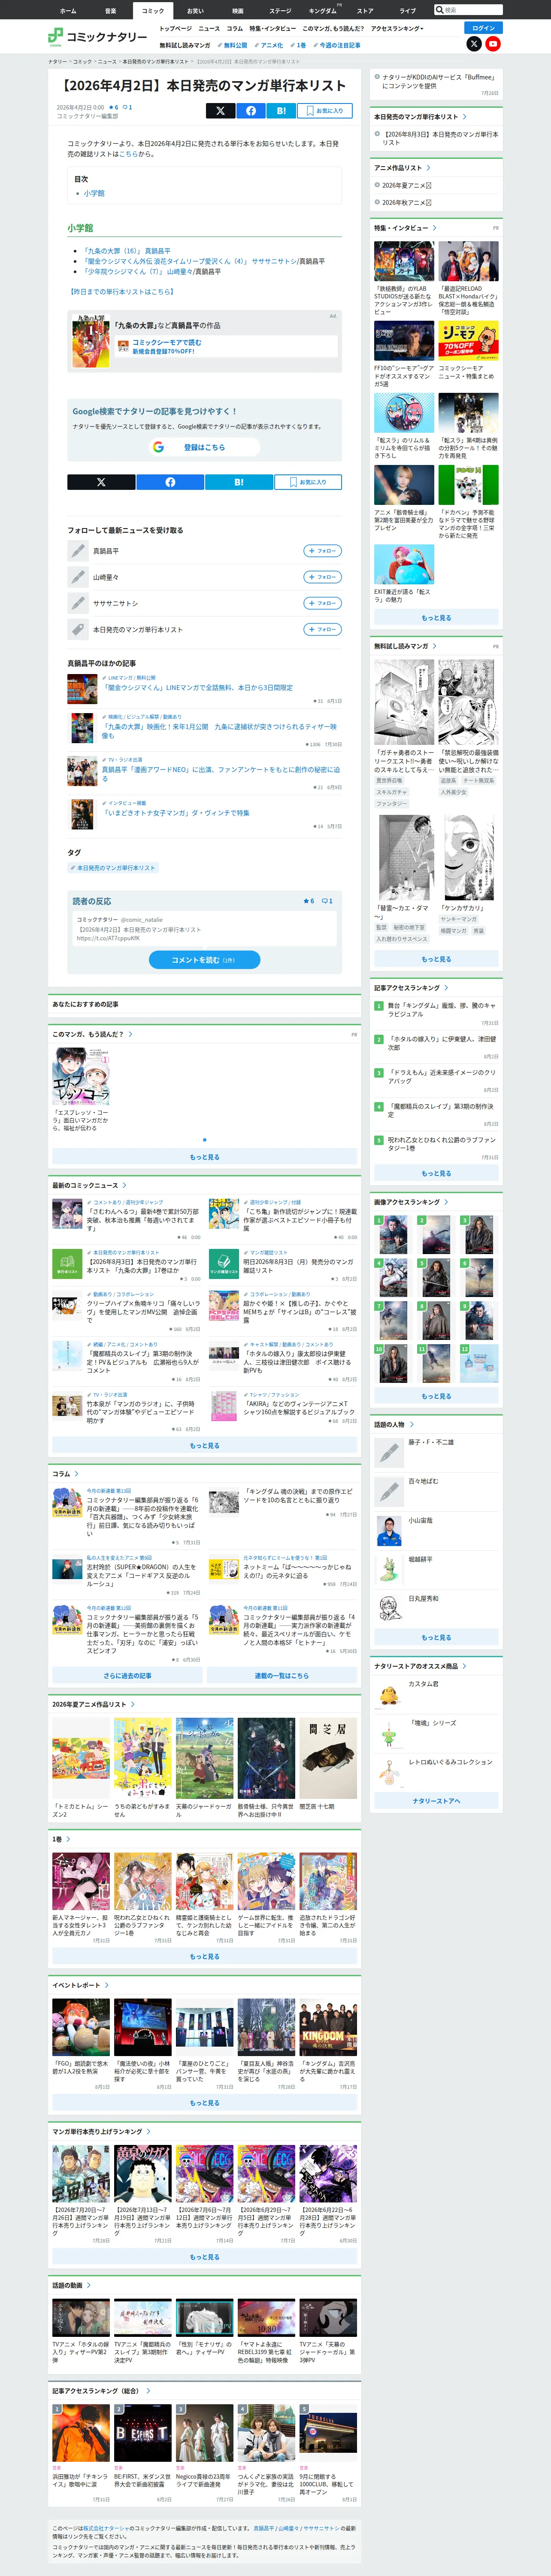Expand 無料試し読みマンガ section arrow

(434, 646)
